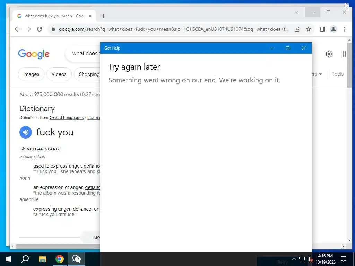Click Chrome vertical scrollbar up arrow
The width and height of the screenshot is (355, 266).
point(349,40)
